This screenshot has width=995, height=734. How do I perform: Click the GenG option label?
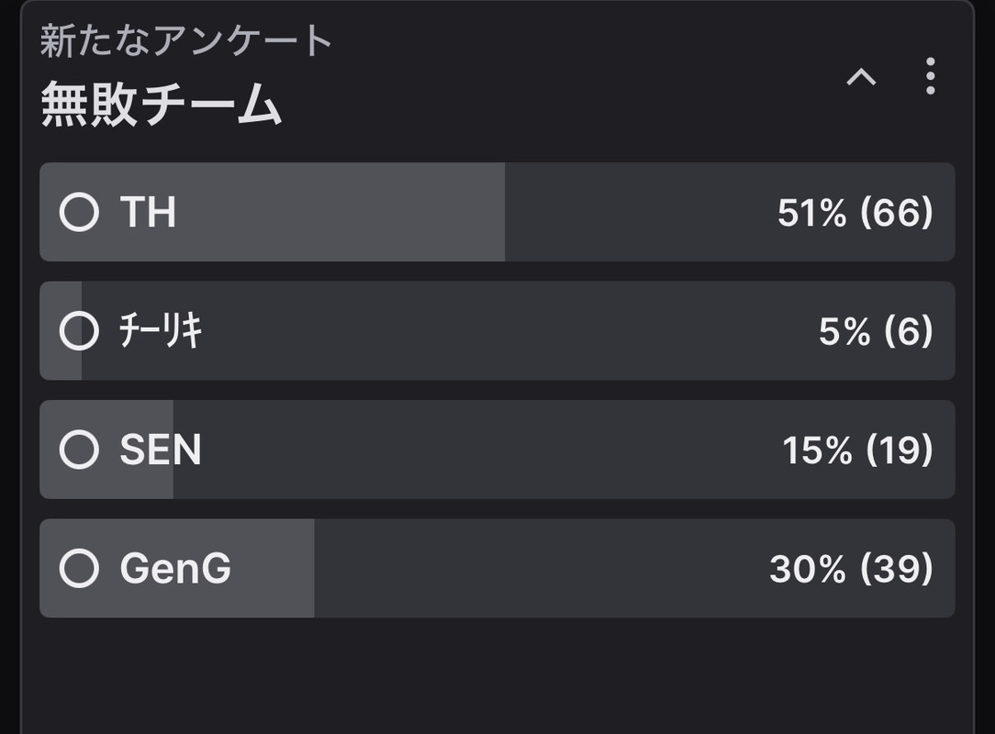point(175,568)
